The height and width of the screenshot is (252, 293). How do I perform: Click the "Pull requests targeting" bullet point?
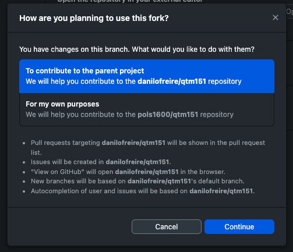(x=148, y=147)
